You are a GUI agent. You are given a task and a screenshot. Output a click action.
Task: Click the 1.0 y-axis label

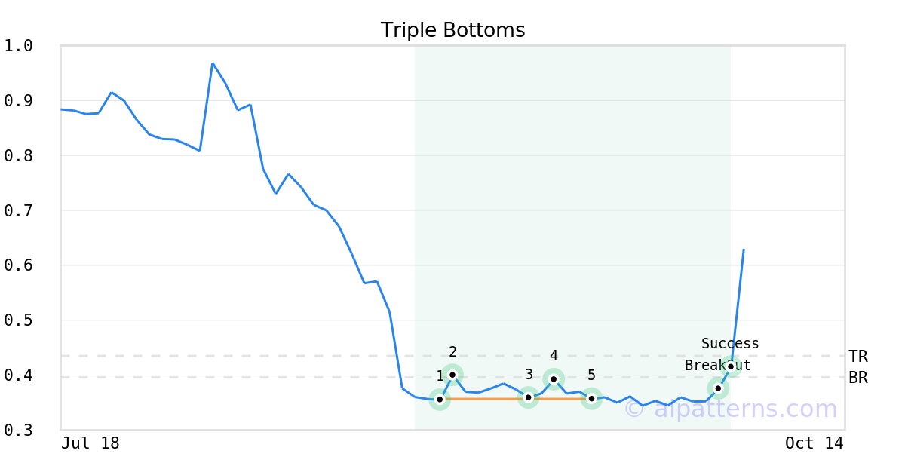pyautogui.click(x=18, y=46)
